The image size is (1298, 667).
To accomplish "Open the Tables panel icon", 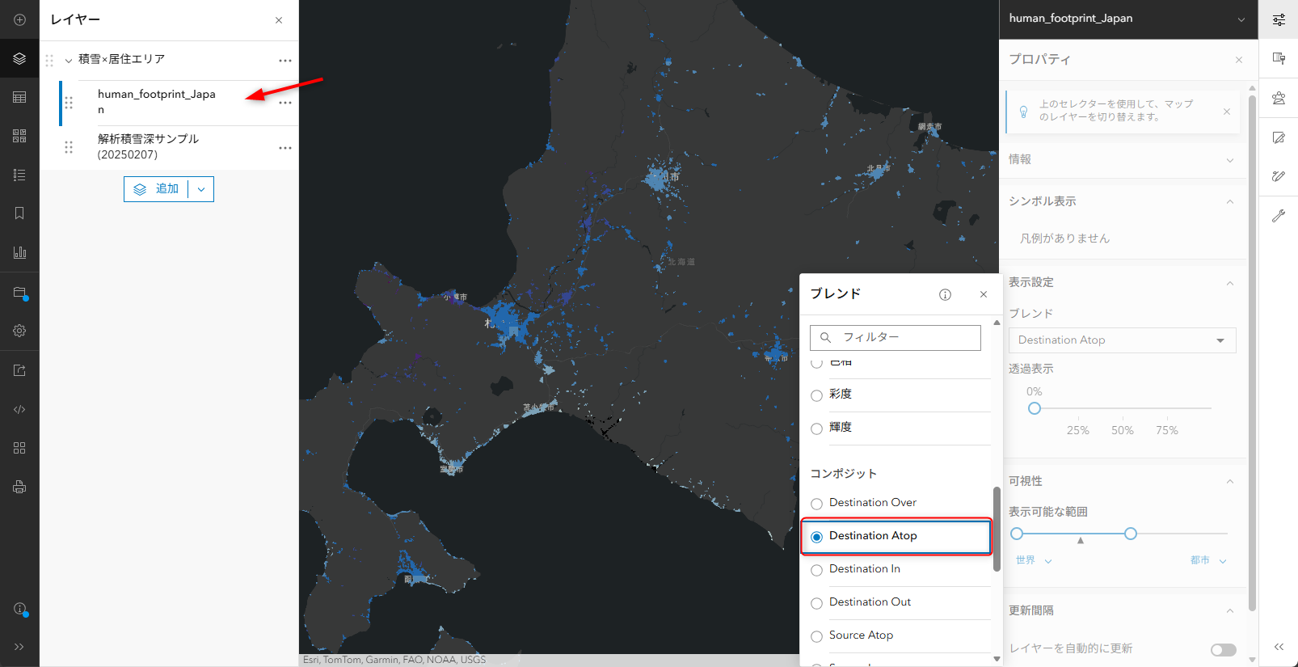I will 19,97.
